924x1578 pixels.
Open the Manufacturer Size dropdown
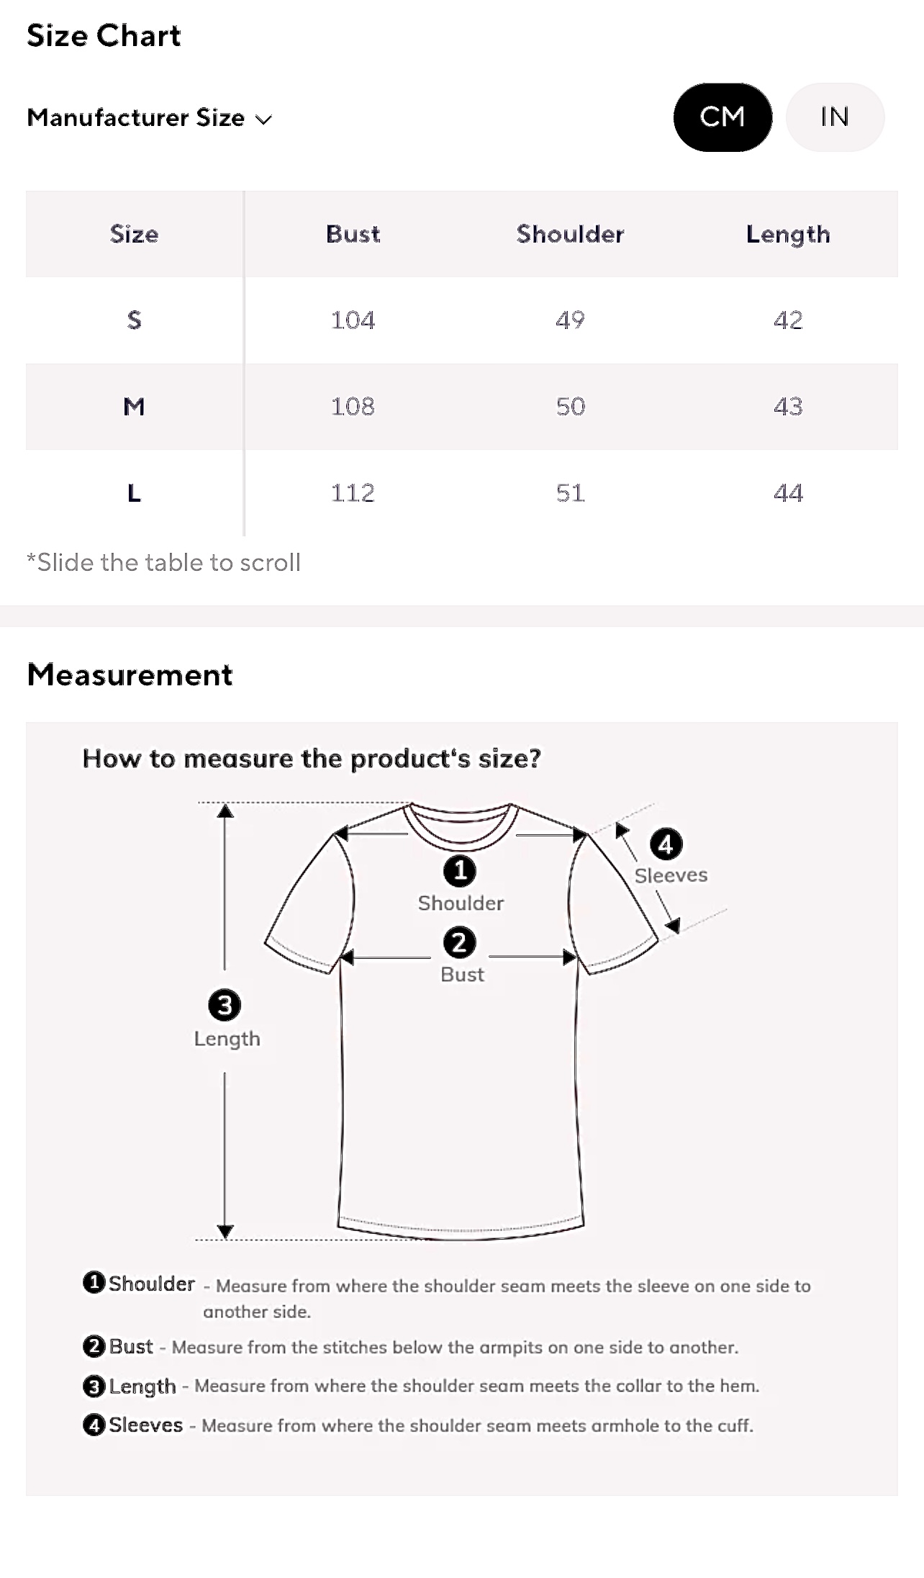point(136,118)
